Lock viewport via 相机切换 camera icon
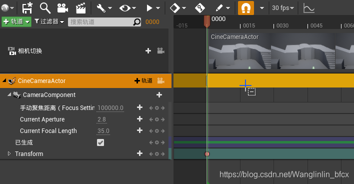 coord(160,51)
